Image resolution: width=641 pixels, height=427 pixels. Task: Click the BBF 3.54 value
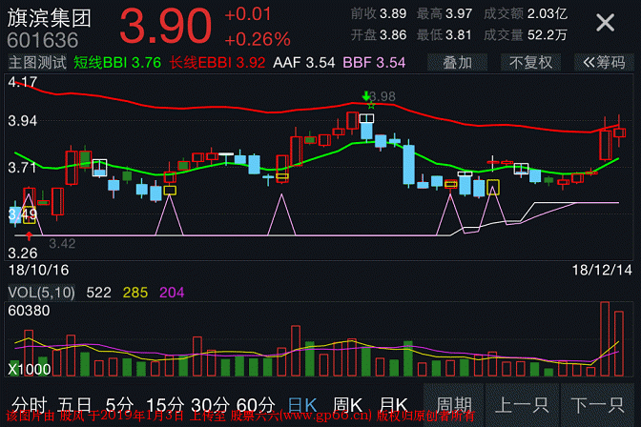[x=374, y=63]
